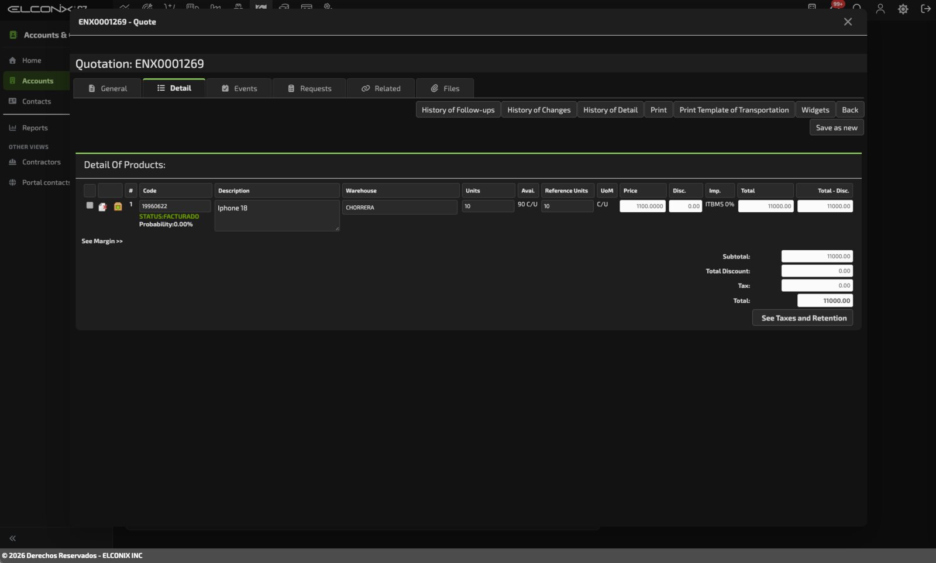This screenshot has height=563, width=936.
Task: Click the Disc. field in row 1
Action: tap(686, 206)
